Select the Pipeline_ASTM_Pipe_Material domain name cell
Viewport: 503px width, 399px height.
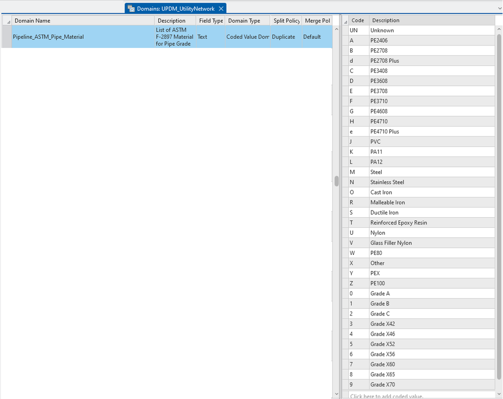point(83,37)
